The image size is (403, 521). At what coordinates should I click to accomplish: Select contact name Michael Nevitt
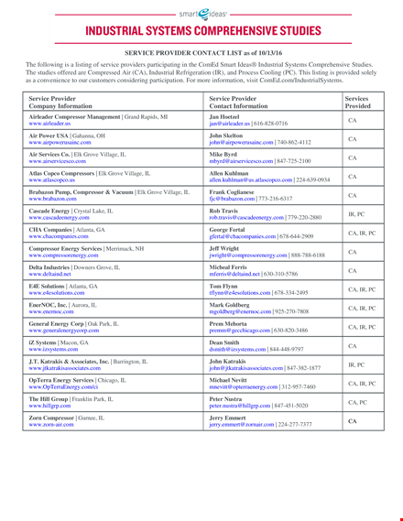[x=228, y=381]
